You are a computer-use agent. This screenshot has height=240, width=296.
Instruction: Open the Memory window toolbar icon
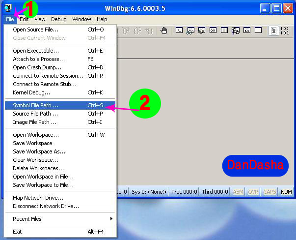(x=224, y=30)
